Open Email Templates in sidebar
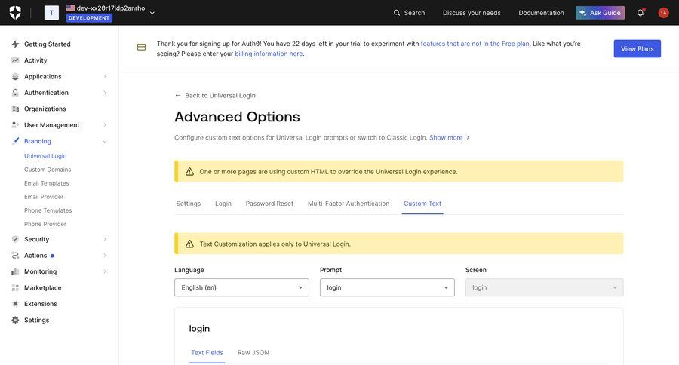Image resolution: width=679 pixels, height=365 pixels. click(46, 183)
